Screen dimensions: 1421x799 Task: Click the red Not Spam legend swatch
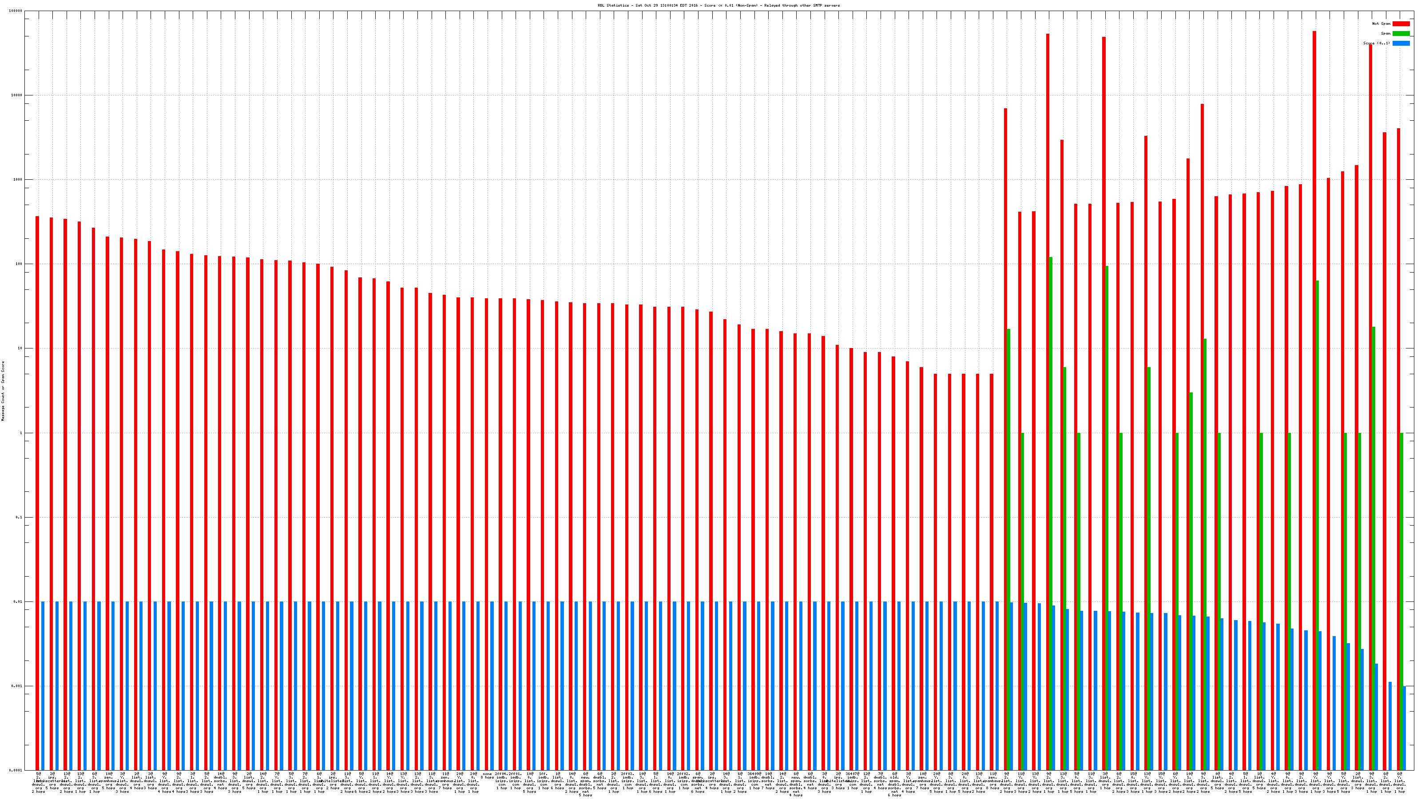(x=1401, y=24)
